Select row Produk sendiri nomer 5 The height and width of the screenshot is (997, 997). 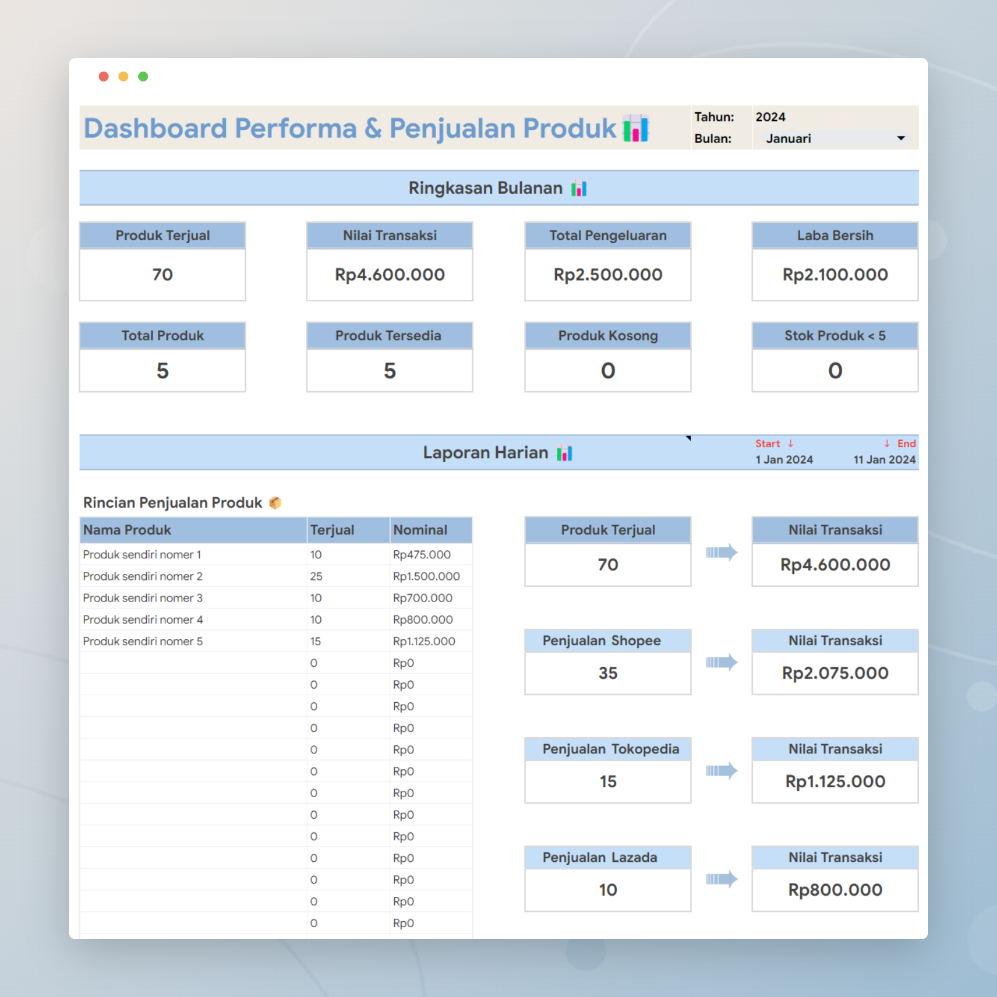click(276, 641)
